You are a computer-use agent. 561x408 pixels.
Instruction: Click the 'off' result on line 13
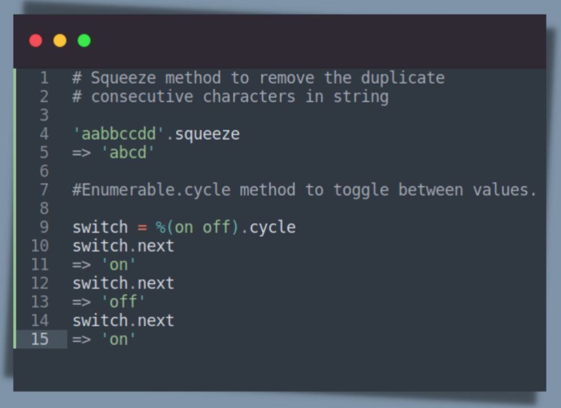[123, 301]
